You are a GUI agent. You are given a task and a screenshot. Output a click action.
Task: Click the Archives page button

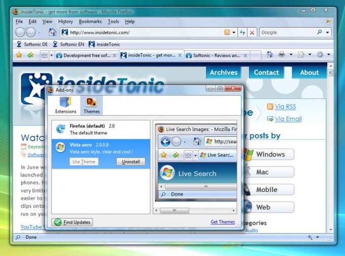coord(224,72)
